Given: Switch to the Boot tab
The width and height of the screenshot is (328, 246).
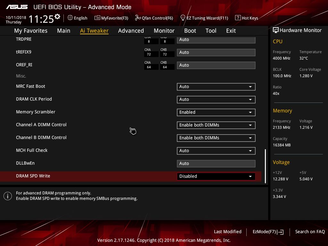Looking at the screenshot, I should (x=190, y=31).
